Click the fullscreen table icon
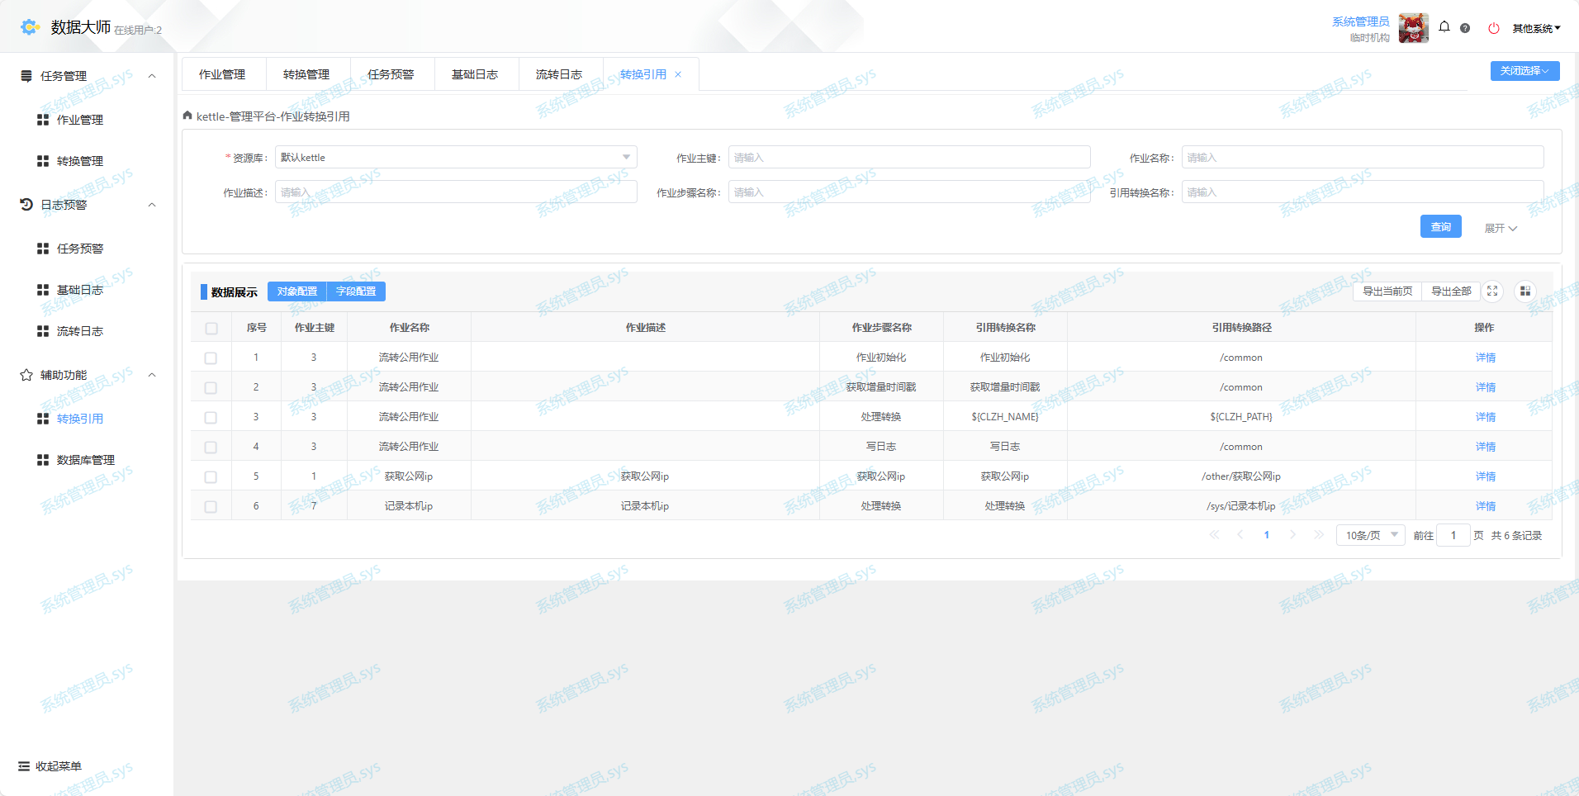Image resolution: width=1579 pixels, height=796 pixels. coord(1491,291)
